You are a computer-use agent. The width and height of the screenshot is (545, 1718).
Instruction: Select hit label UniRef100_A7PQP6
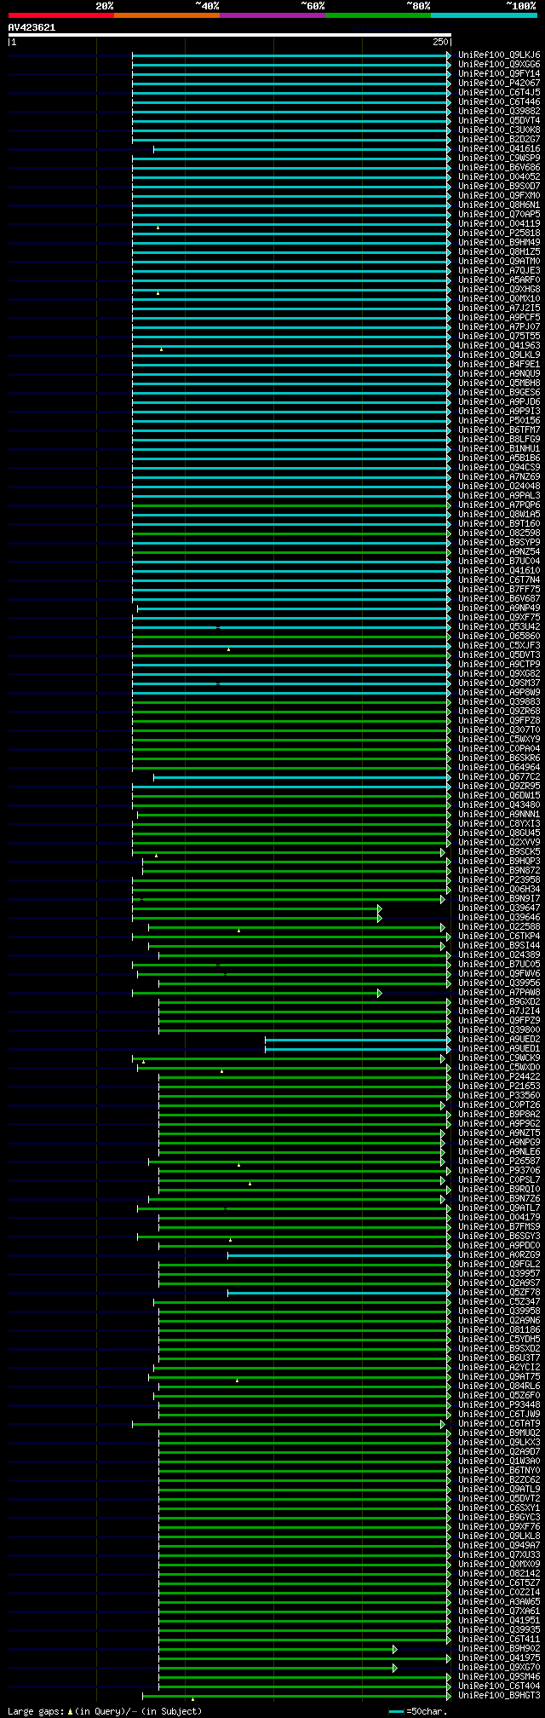point(499,504)
